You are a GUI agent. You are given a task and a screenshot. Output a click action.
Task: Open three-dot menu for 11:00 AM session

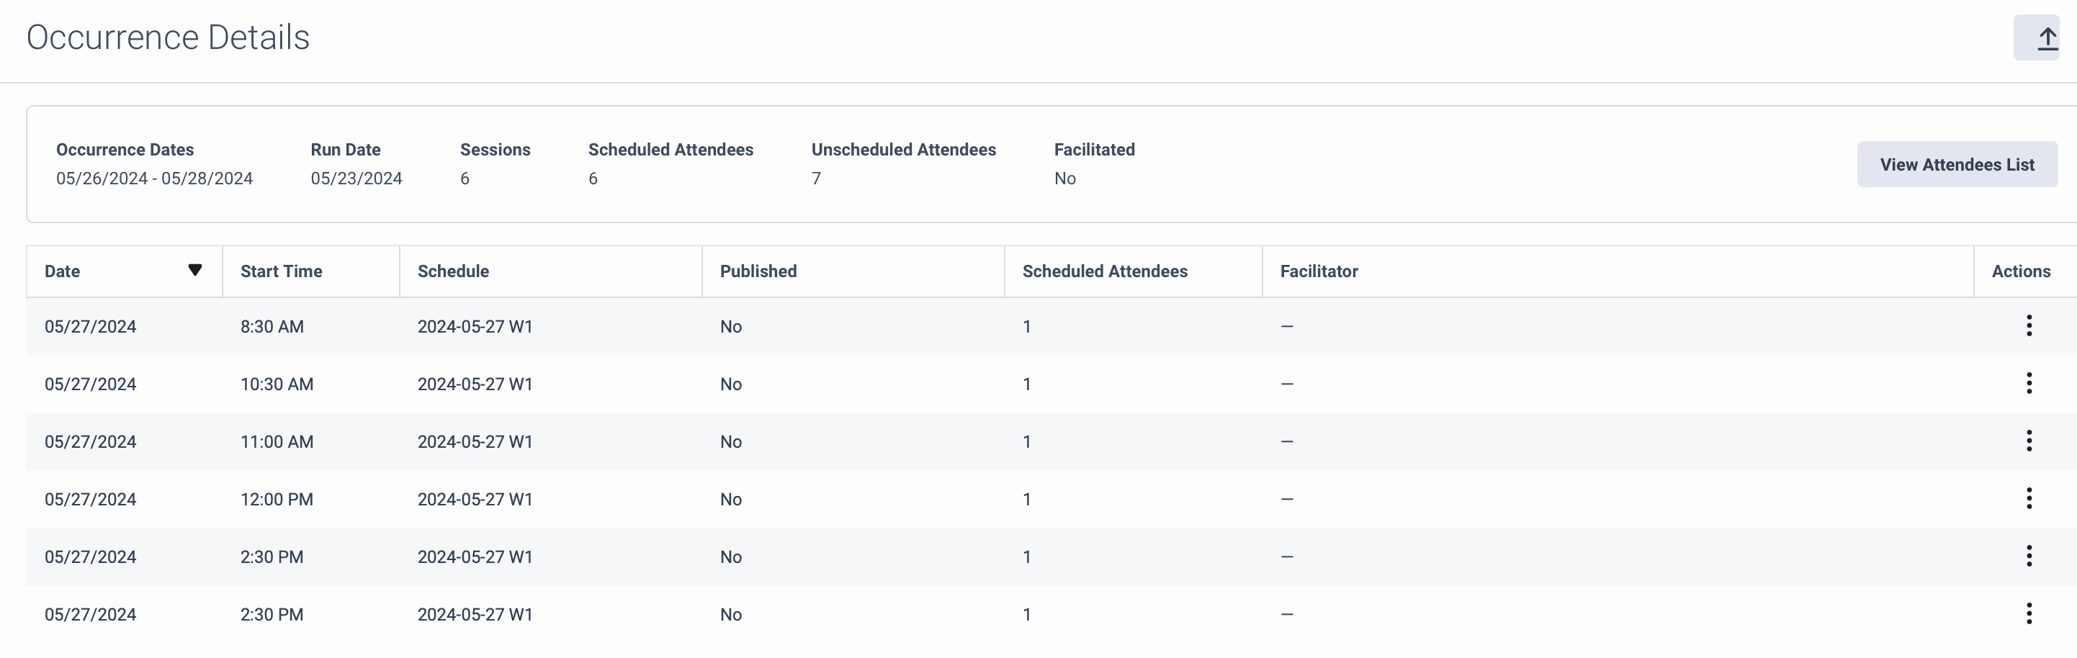pyautogui.click(x=2028, y=441)
